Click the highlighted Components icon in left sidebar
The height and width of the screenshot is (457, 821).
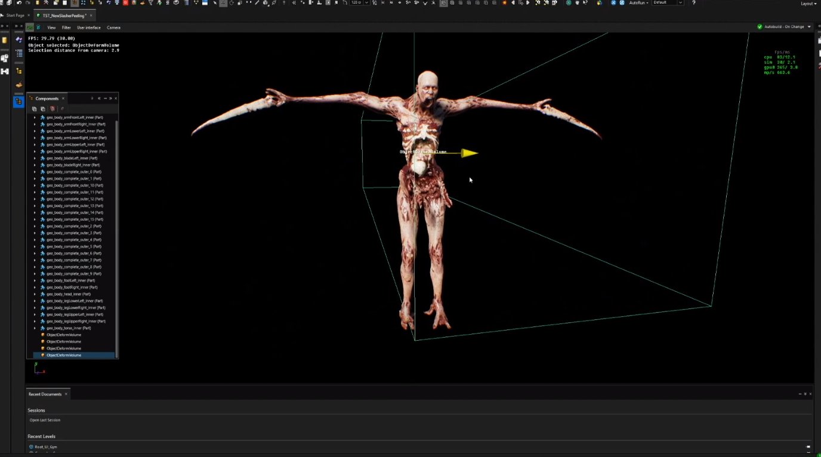click(x=19, y=102)
